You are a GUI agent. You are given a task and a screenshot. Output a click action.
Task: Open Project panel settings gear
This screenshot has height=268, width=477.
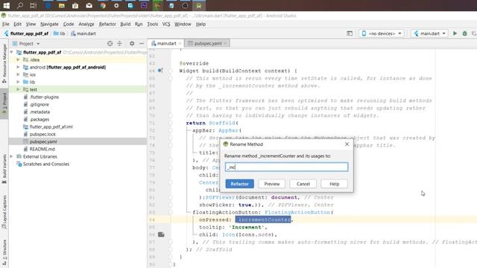click(x=132, y=43)
